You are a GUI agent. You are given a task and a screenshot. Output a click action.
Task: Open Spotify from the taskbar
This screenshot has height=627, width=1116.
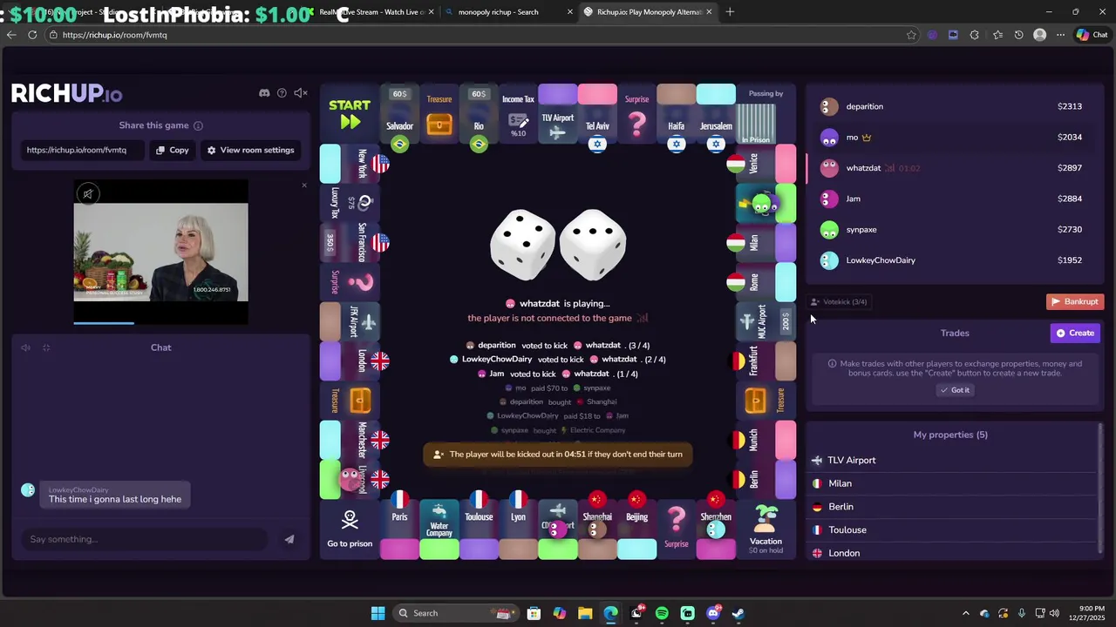pyautogui.click(x=662, y=613)
